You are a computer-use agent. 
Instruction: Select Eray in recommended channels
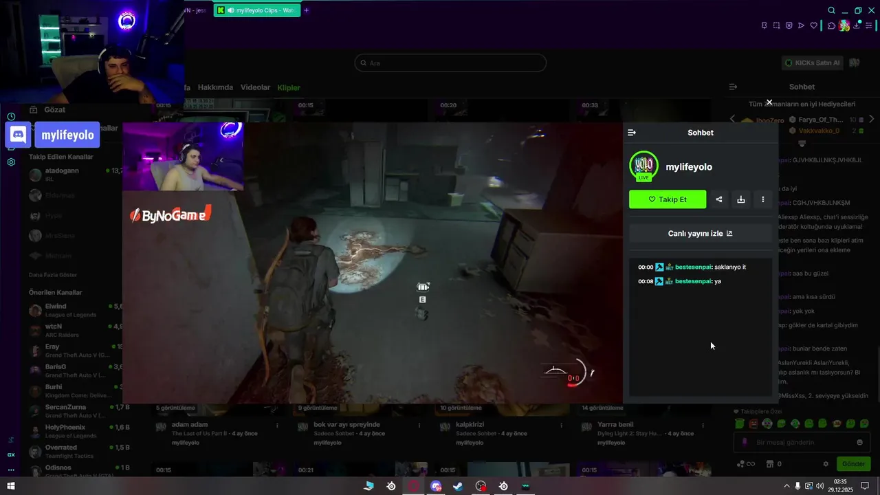[76, 351]
